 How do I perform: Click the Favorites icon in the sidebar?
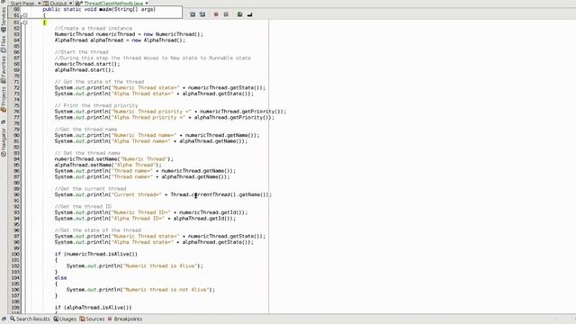(x=4, y=80)
